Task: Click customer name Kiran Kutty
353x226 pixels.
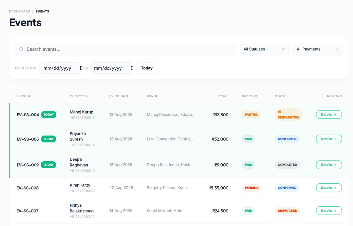Action: [x=80, y=185]
